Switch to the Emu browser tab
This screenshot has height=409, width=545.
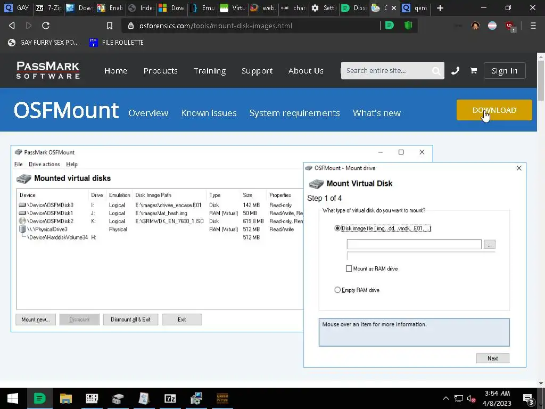click(203, 7)
